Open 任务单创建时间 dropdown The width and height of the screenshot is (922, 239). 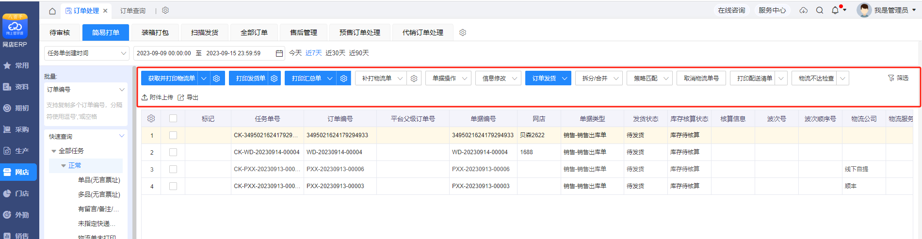(x=87, y=53)
